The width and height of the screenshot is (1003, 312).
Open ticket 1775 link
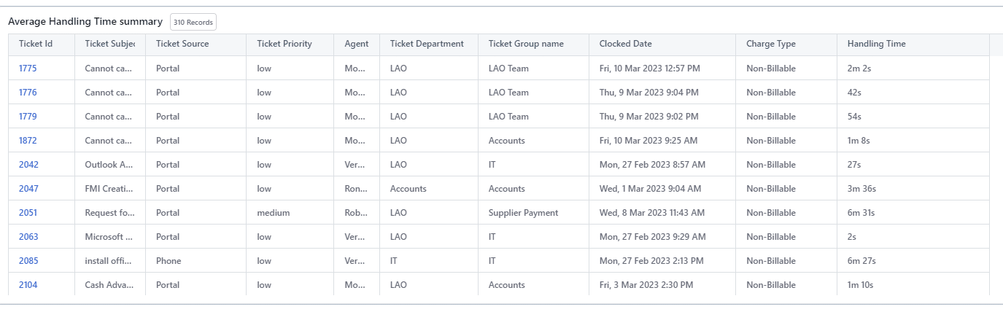tap(28, 69)
